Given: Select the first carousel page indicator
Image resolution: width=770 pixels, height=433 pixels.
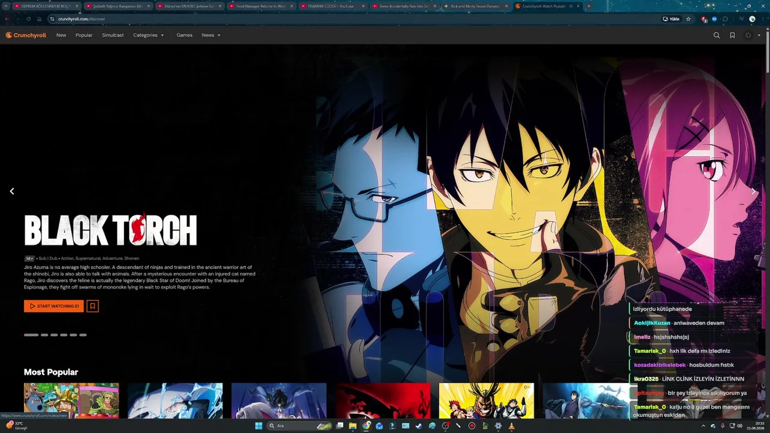Looking at the screenshot, I should (x=31, y=335).
